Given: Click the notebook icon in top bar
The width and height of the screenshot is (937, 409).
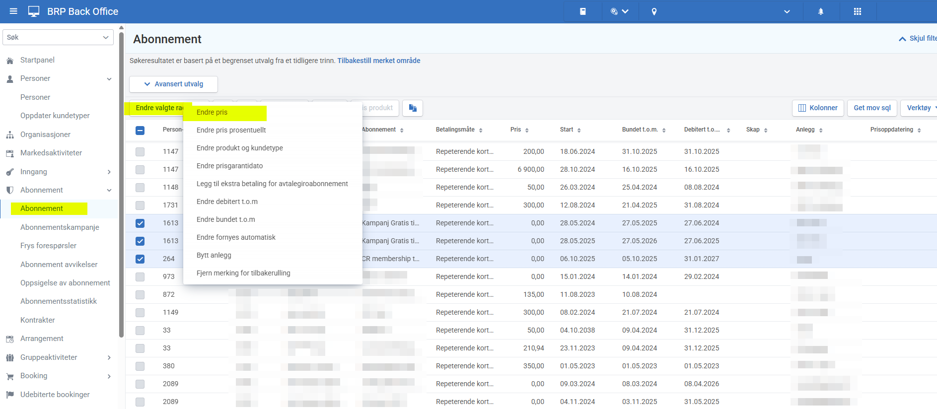Looking at the screenshot, I should [x=583, y=11].
